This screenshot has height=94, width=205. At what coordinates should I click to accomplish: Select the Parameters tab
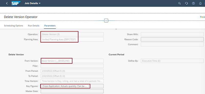[x=50, y=26]
